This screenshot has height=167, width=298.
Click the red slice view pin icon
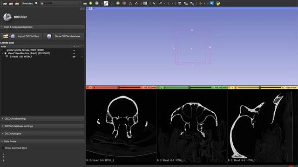[88, 88]
